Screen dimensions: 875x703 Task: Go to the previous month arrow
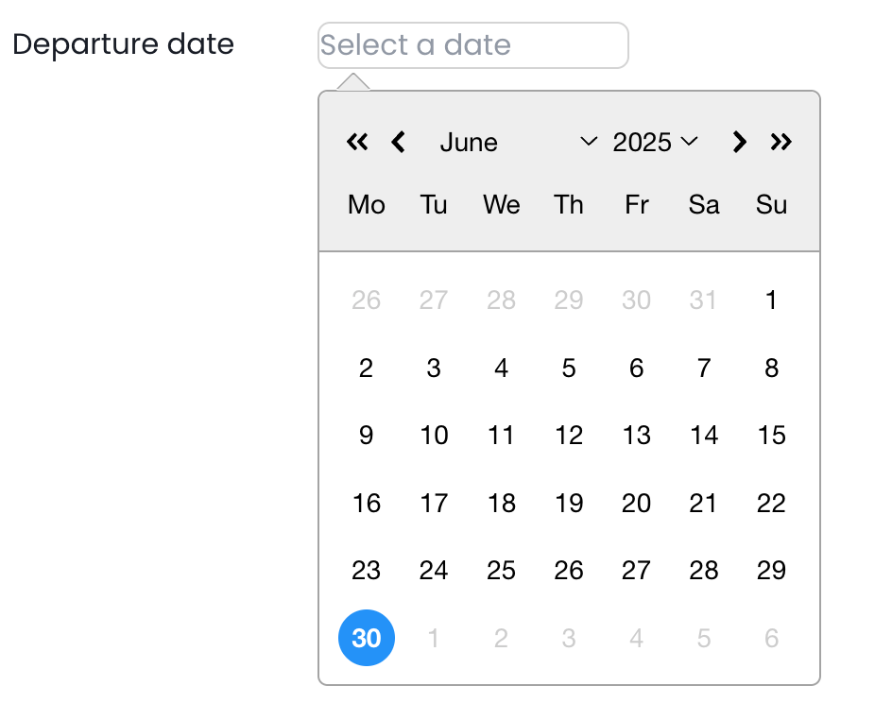point(398,143)
